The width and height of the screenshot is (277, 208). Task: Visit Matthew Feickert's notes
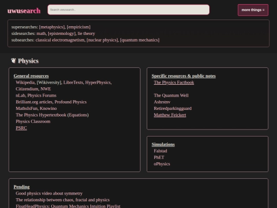(170, 115)
